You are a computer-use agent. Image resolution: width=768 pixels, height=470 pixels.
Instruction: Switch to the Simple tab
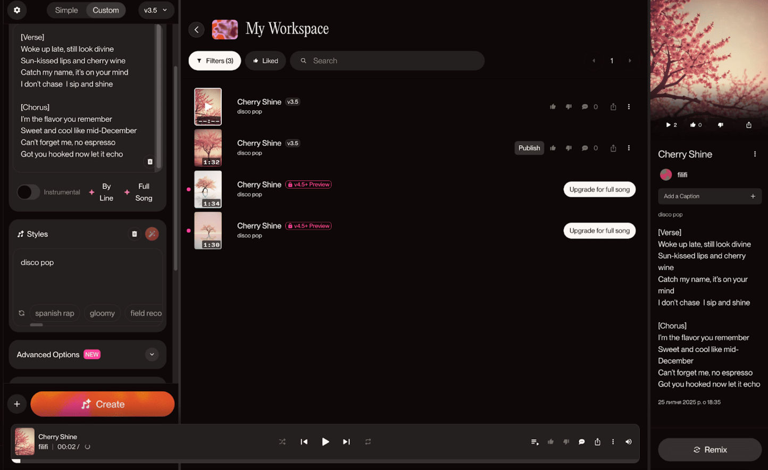click(x=66, y=10)
